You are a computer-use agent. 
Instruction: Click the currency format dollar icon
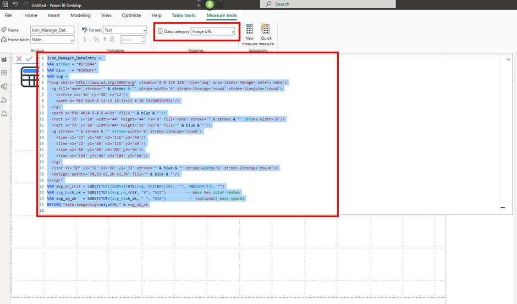point(85,40)
